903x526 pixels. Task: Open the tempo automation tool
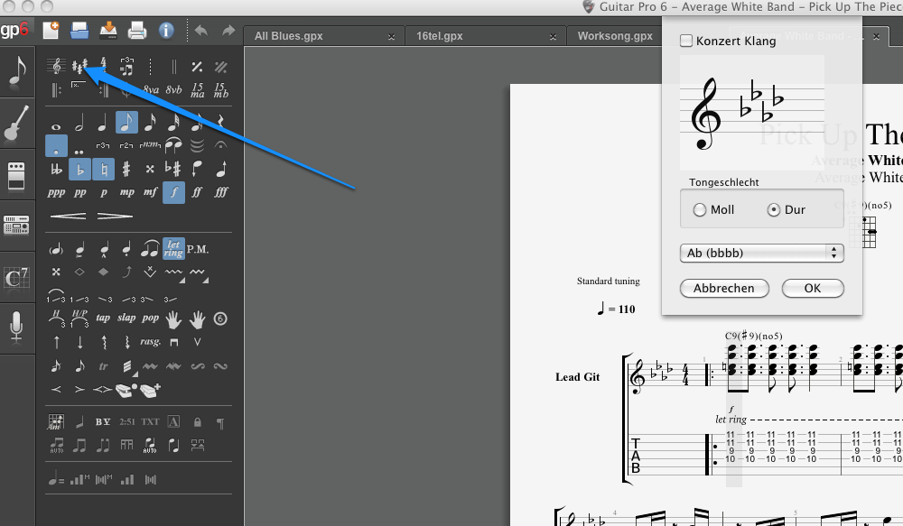[x=56, y=479]
